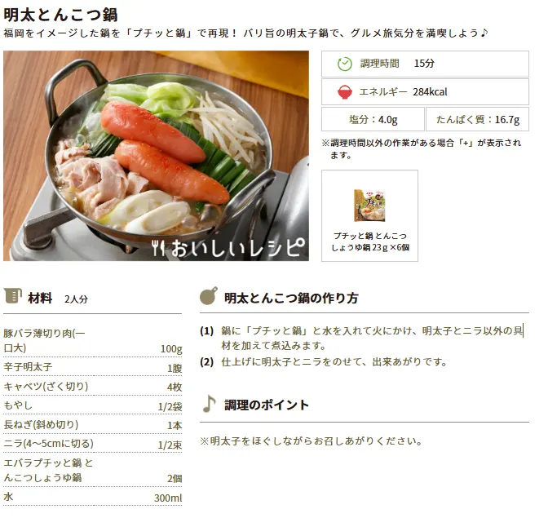This screenshot has height=518, width=548.
Task: Click the measuring cup ingredients icon
Action: click(x=13, y=296)
